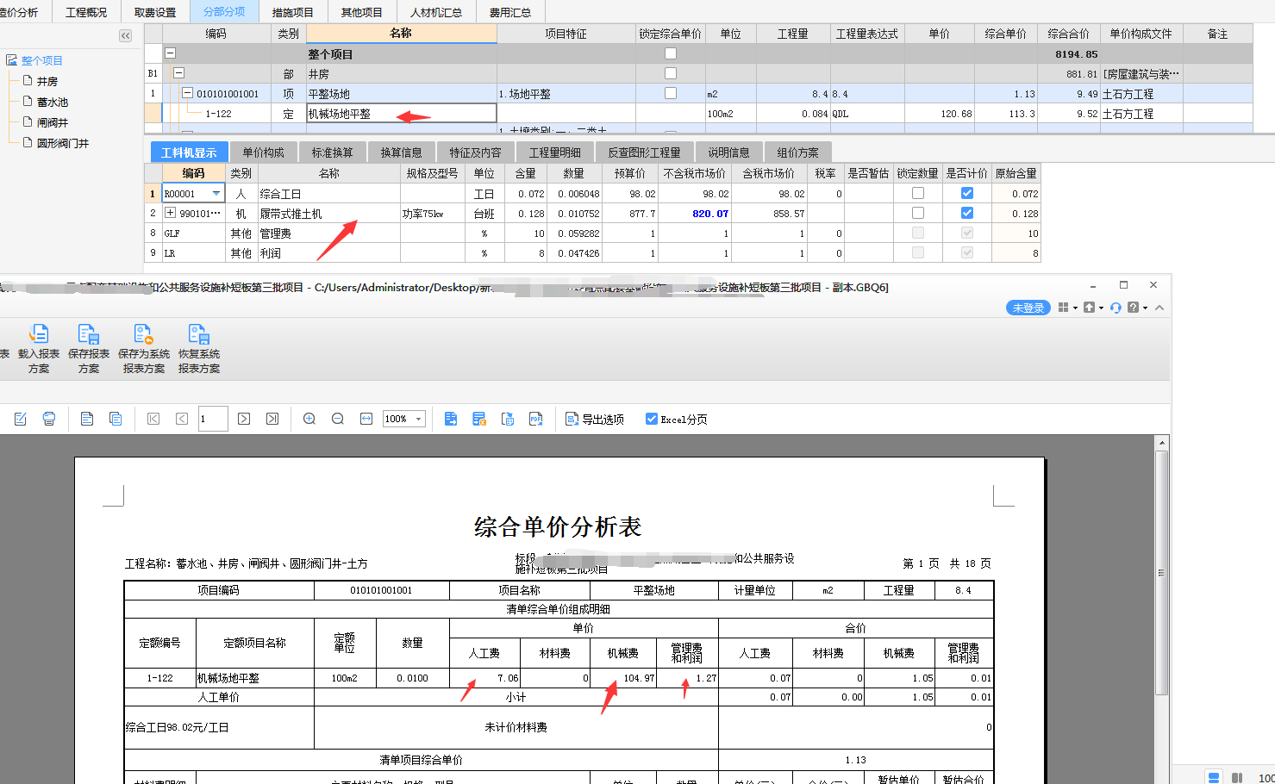Image resolution: width=1275 pixels, height=784 pixels.
Task: Fit report preview to page width
Action: (x=366, y=419)
